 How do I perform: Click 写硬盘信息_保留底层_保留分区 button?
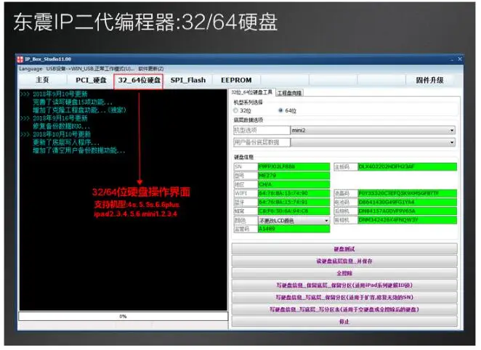(x=344, y=285)
